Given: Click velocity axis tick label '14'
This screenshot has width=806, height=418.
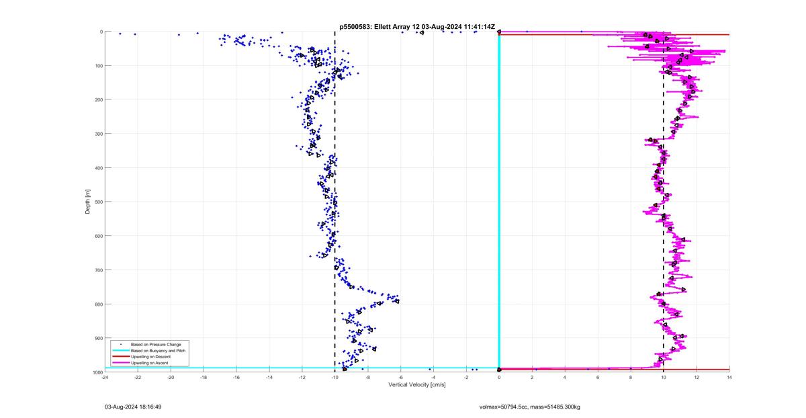Looking at the screenshot, I should click(x=729, y=378).
